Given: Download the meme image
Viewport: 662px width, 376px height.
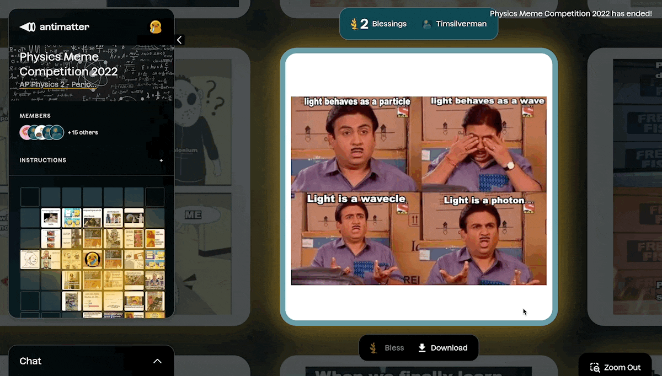Looking at the screenshot, I should pos(443,348).
